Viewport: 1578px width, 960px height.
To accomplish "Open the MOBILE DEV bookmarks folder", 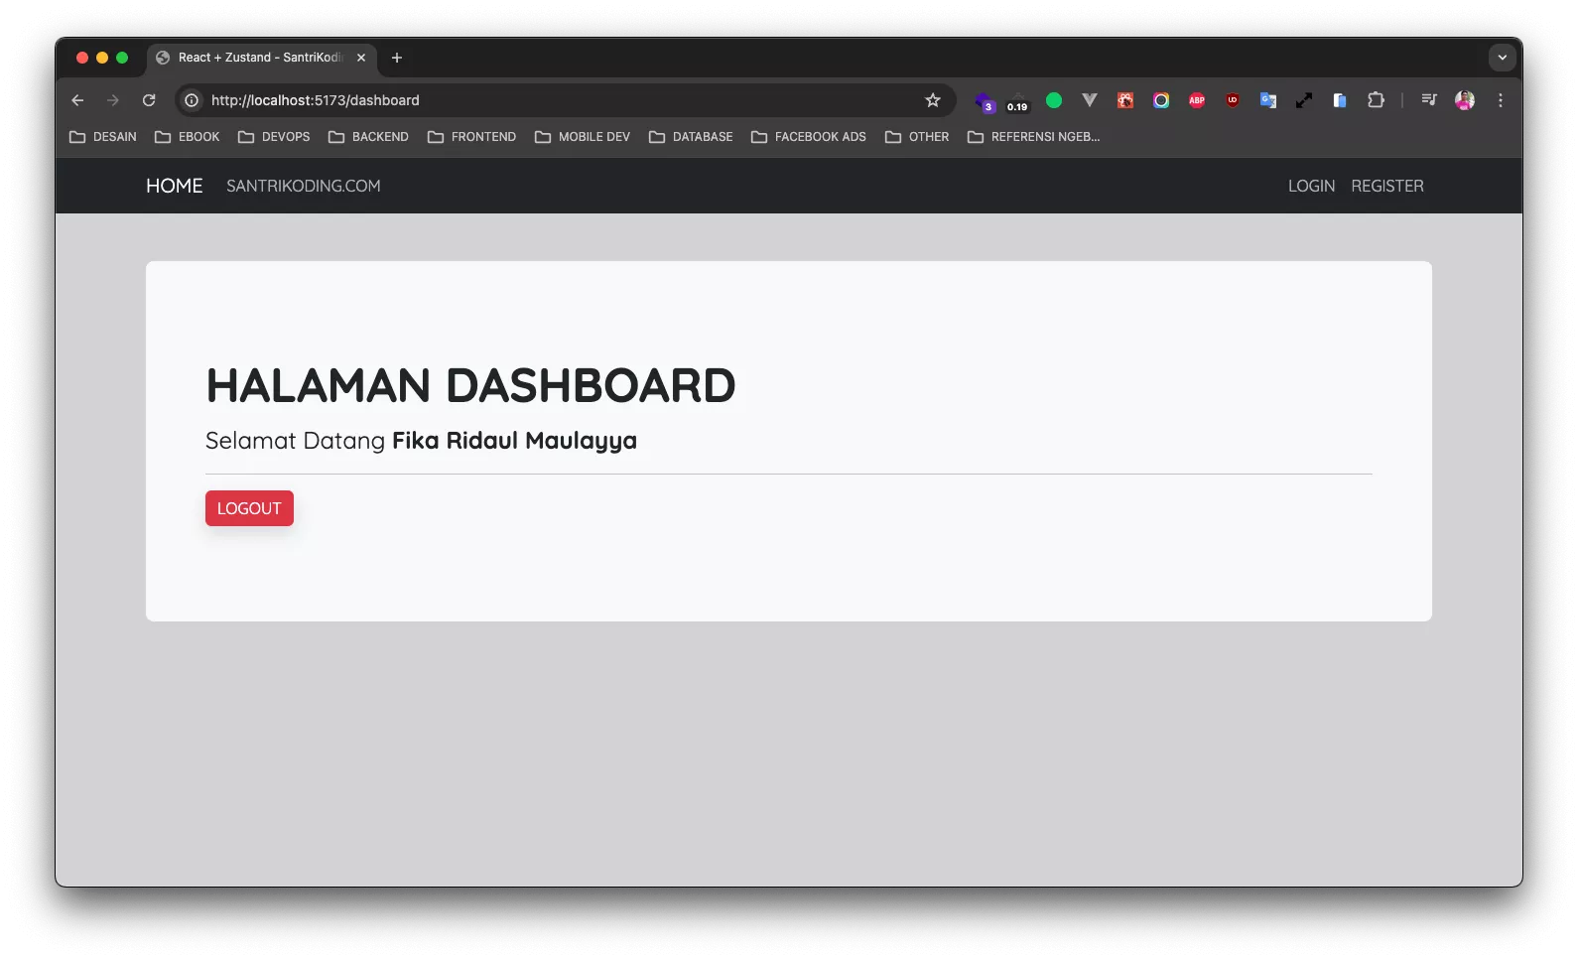I will 582,137.
